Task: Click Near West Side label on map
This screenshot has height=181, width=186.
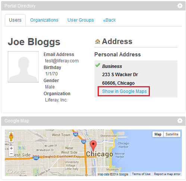Action: (x=69, y=150)
